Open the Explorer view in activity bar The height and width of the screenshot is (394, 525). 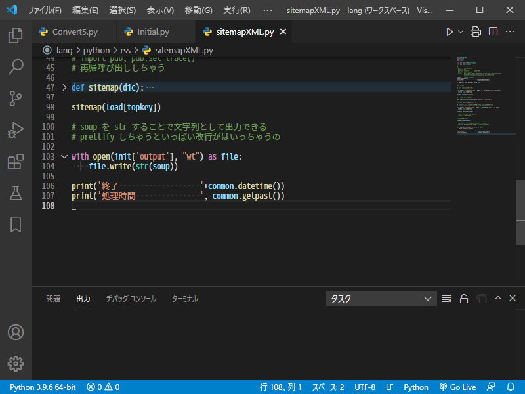point(16,35)
